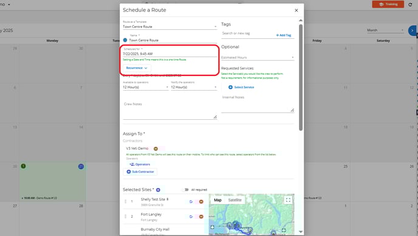Viewport: 418px width, 236px height.
Task: Open the 10:00 AM Demo Route event on Monday
Action: tap(39, 198)
